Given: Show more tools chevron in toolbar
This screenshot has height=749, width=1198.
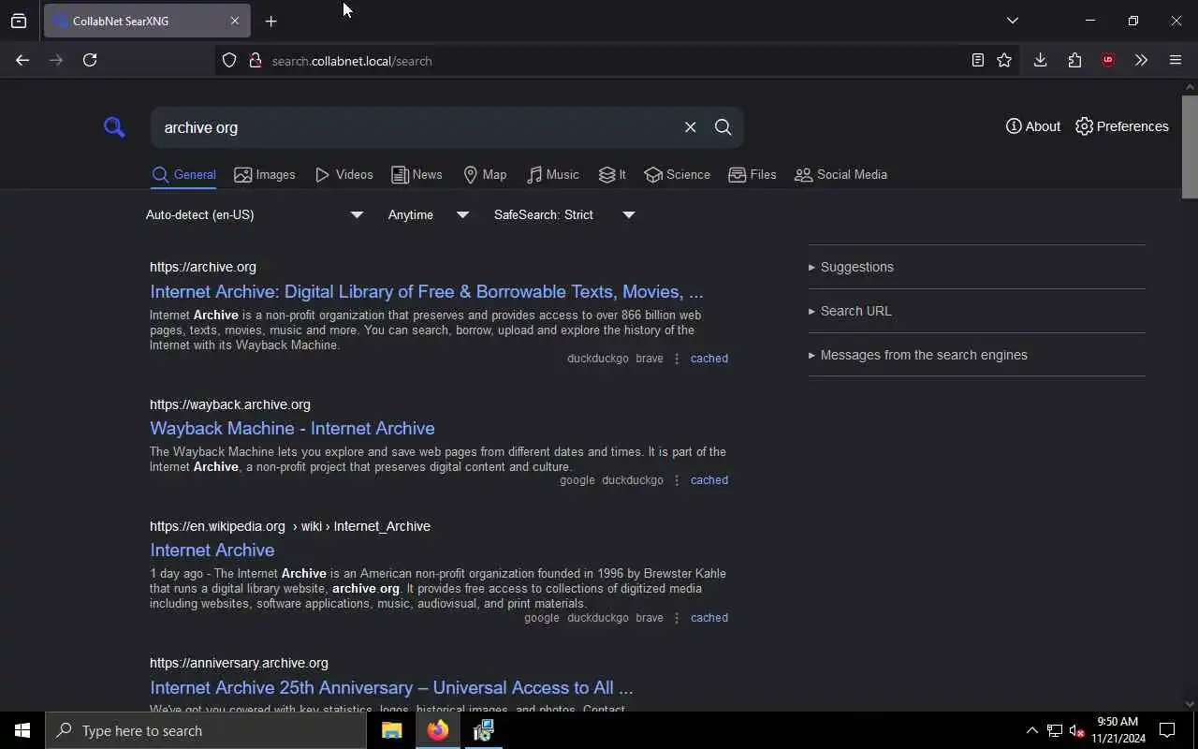Looking at the screenshot, I should tap(1141, 60).
